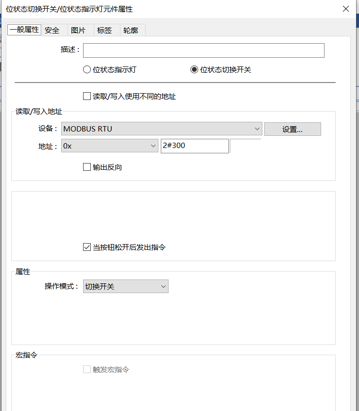Click the 设置... button
The image size is (359, 411).
tap(292, 129)
